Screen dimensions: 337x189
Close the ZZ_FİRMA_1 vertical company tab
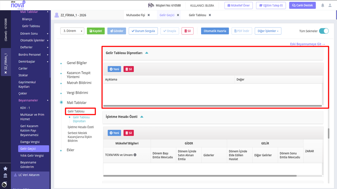tap(6, 73)
